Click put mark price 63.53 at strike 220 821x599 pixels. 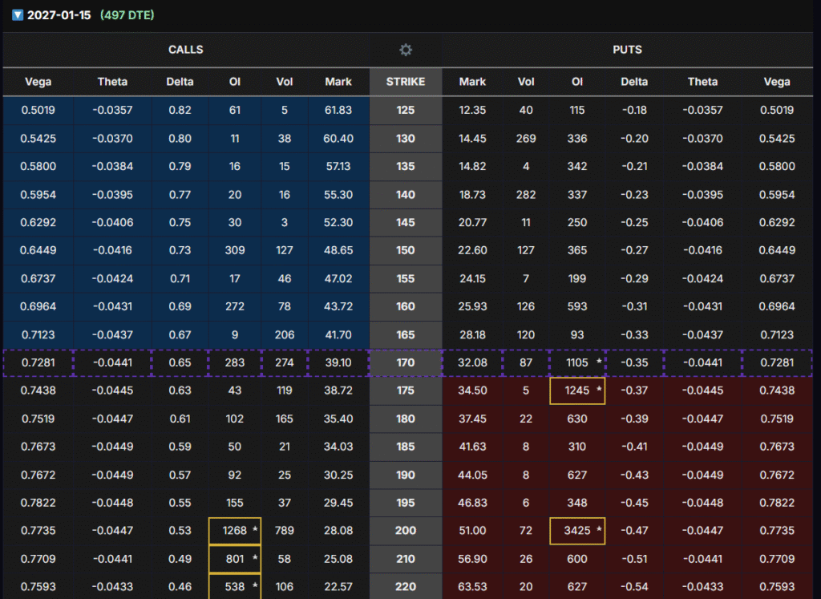pos(472,587)
